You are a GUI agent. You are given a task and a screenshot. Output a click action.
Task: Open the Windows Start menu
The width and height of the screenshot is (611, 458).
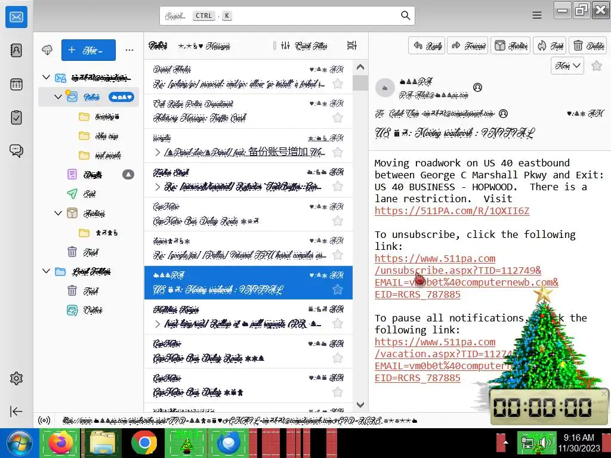tap(18, 444)
